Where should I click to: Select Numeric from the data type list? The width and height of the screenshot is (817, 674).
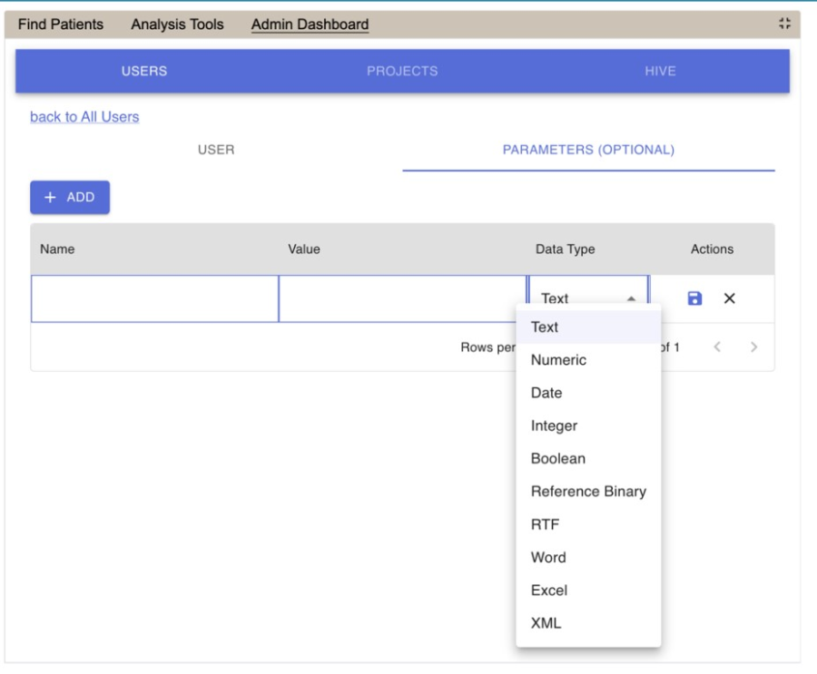(558, 360)
